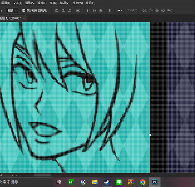The image size is (195, 187).
Task: Distribute horizontally spacing icon
Action: point(109,11)
